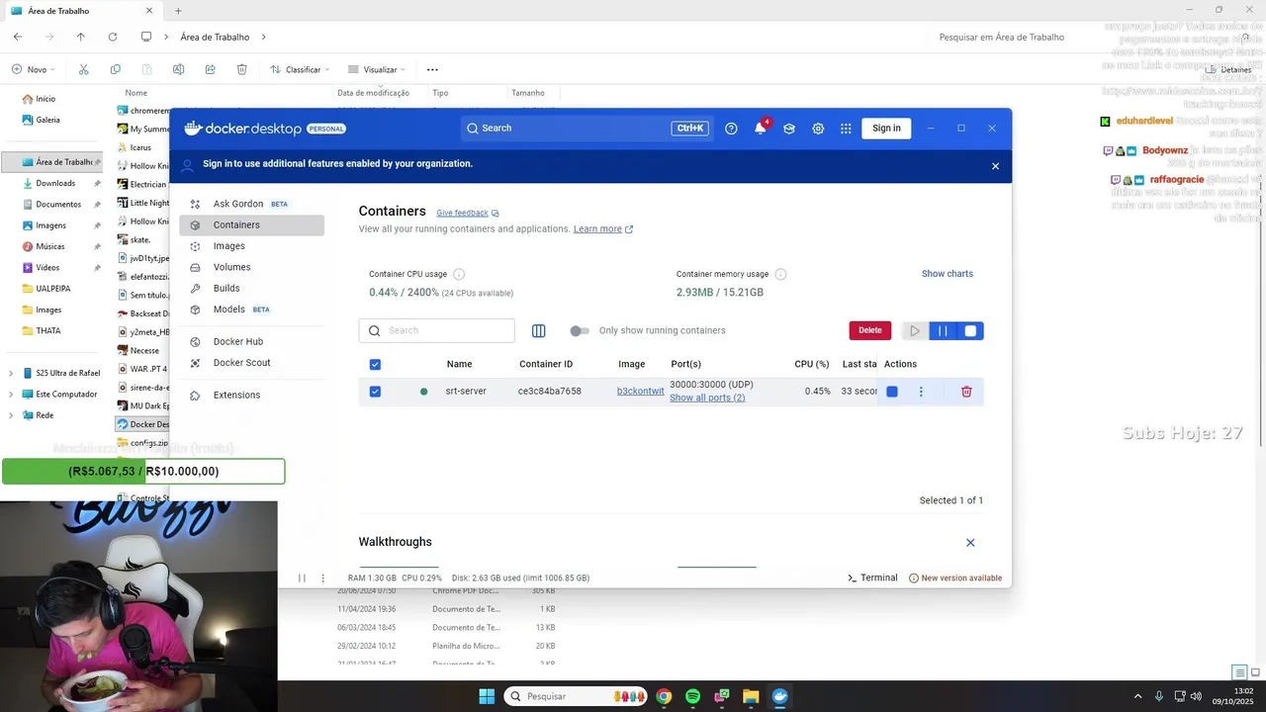The width and height of the screenshot is (1266, 712).
Task: Show hidden system tray icons
Action: pyautogui.click(x=1137, y=696)
